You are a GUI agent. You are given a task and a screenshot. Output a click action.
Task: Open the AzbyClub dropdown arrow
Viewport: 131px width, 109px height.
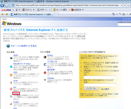(13, 10)
